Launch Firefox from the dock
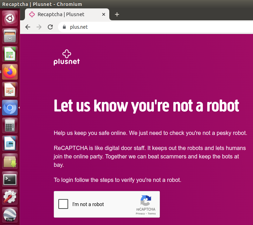Image resolution: width=253 pixels, height=225 pixels. pyautogui.click(x=10, y=72)
